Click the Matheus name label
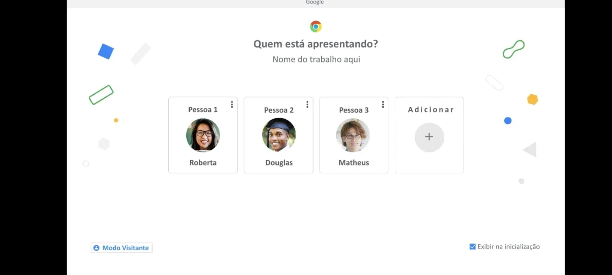 tap(354, 162)
